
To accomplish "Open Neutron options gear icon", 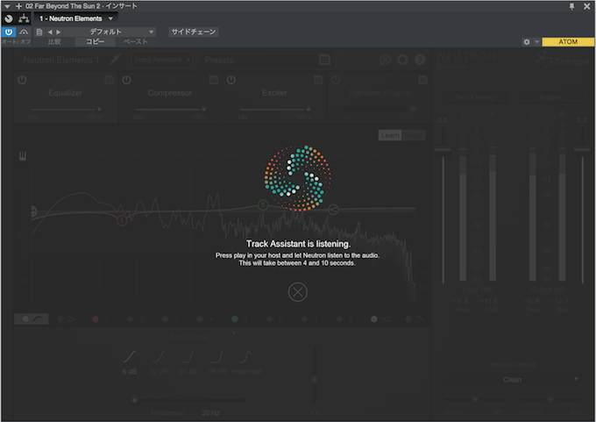I will point(402,60).
